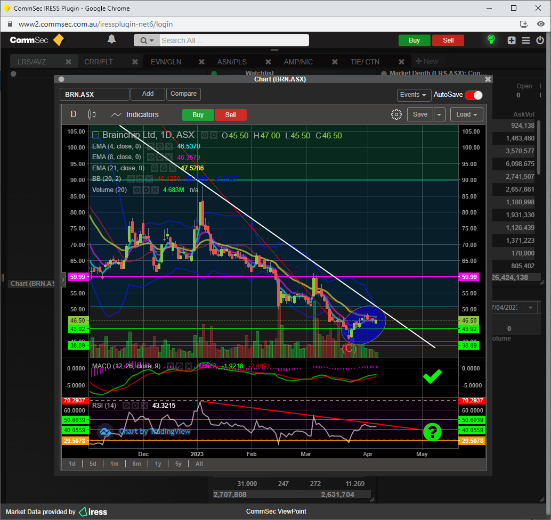Switch to the EVN/GLN tab
551x520 pixels.
tap(166, 62)
